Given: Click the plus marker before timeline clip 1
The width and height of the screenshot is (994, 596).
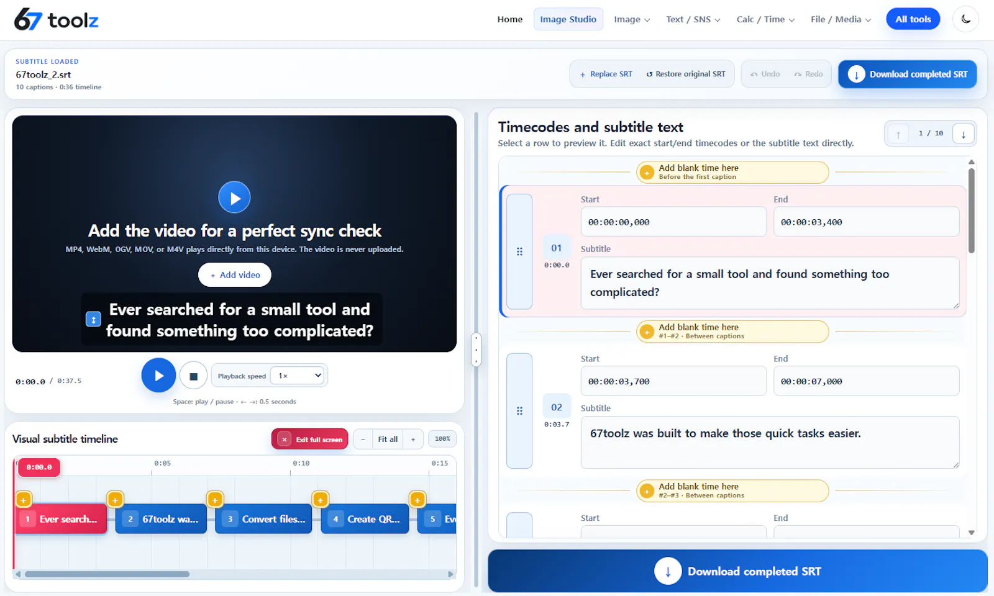Looking at the screenshot, I should 23,500.
